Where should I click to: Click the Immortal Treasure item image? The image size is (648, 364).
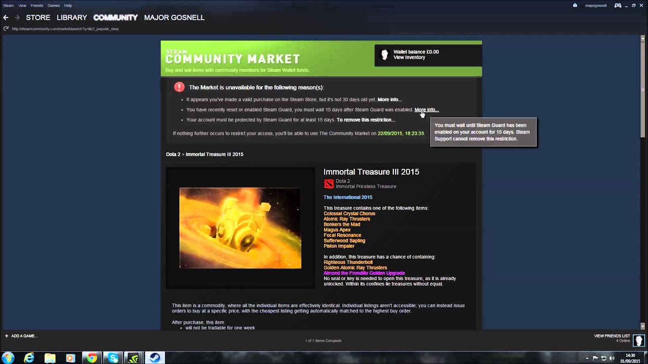click(x=240, y=228)
